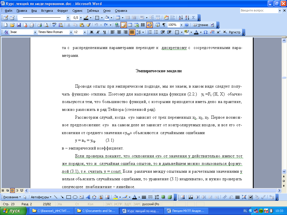Expand the Автофигуры menu
287x215 pixels.
41,197
